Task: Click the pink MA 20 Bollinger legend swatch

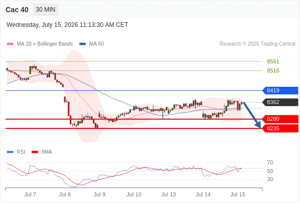Action: (10, 44)
